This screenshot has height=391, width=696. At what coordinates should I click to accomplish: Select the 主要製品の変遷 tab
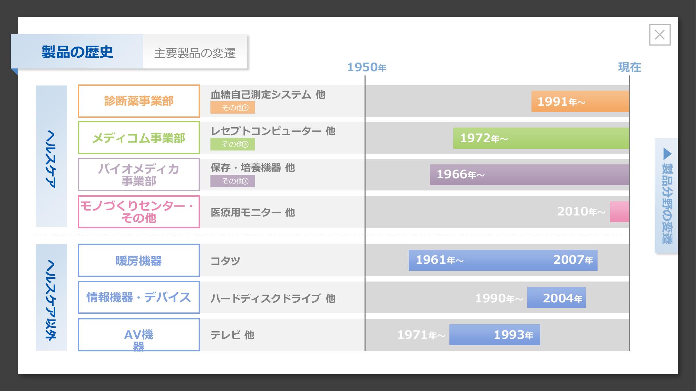point(195,53)
